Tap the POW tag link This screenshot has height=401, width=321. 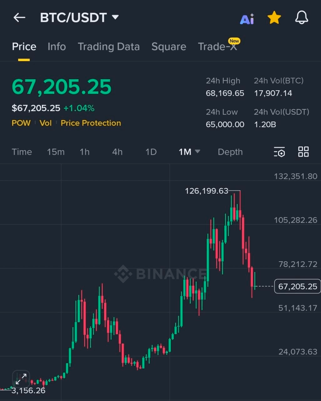tap(21, 123)
